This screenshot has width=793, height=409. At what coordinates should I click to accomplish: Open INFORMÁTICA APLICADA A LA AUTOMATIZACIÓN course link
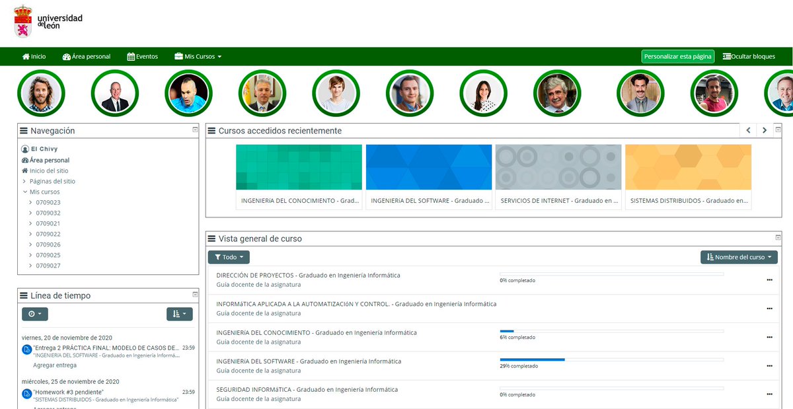356,304
